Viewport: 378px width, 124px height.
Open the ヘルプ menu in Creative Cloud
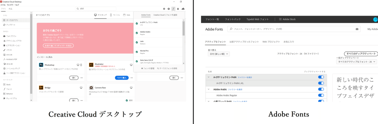pos(17,5)
